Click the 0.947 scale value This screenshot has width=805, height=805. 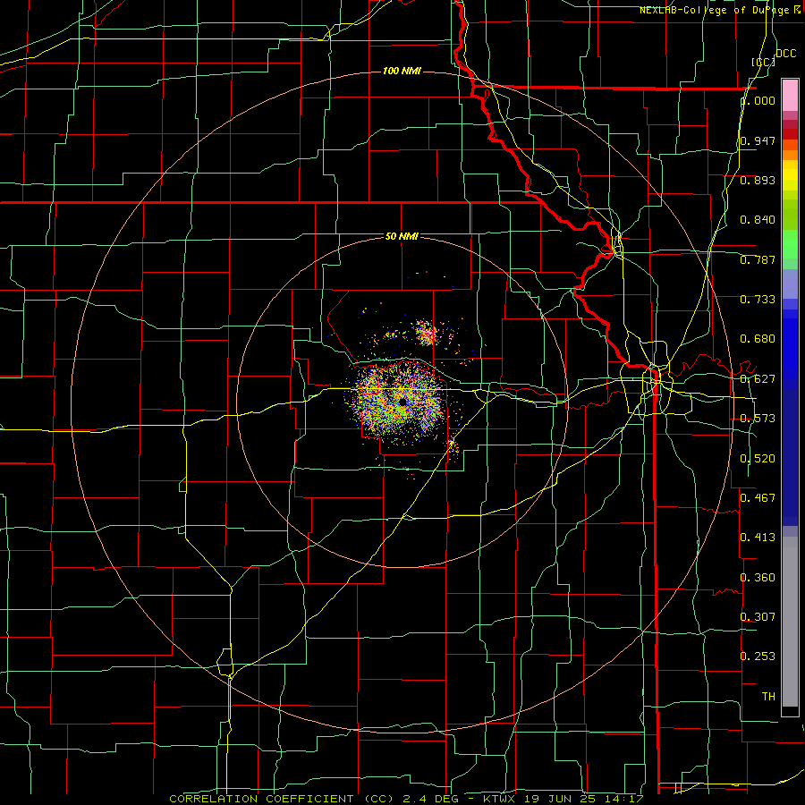click(758, 140)
